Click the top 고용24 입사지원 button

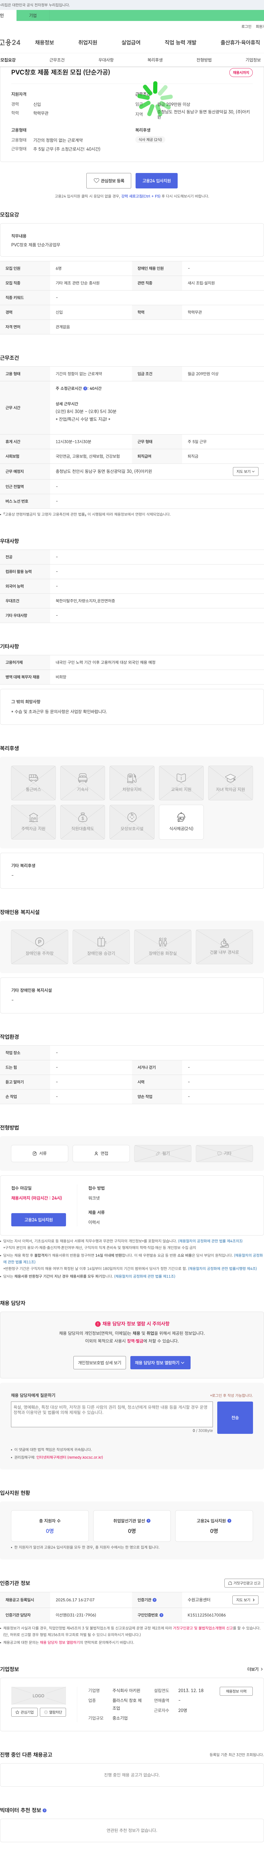click(156, 180)
